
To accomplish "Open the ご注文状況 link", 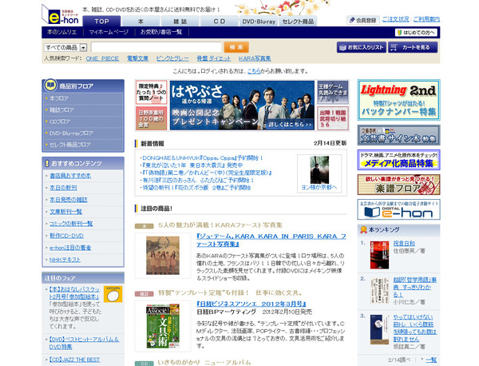I will click(x=396, y=19).
